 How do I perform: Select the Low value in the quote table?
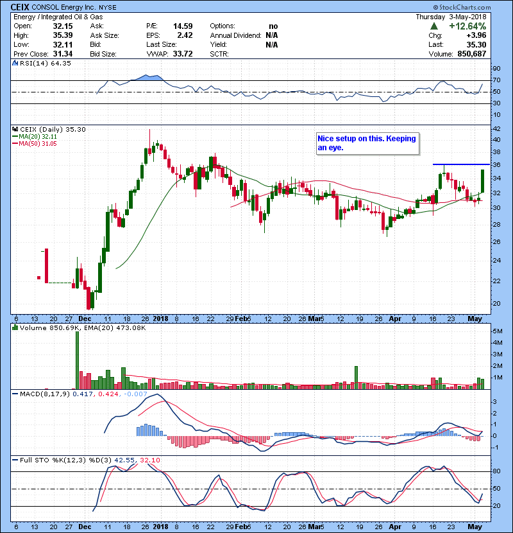63,44
